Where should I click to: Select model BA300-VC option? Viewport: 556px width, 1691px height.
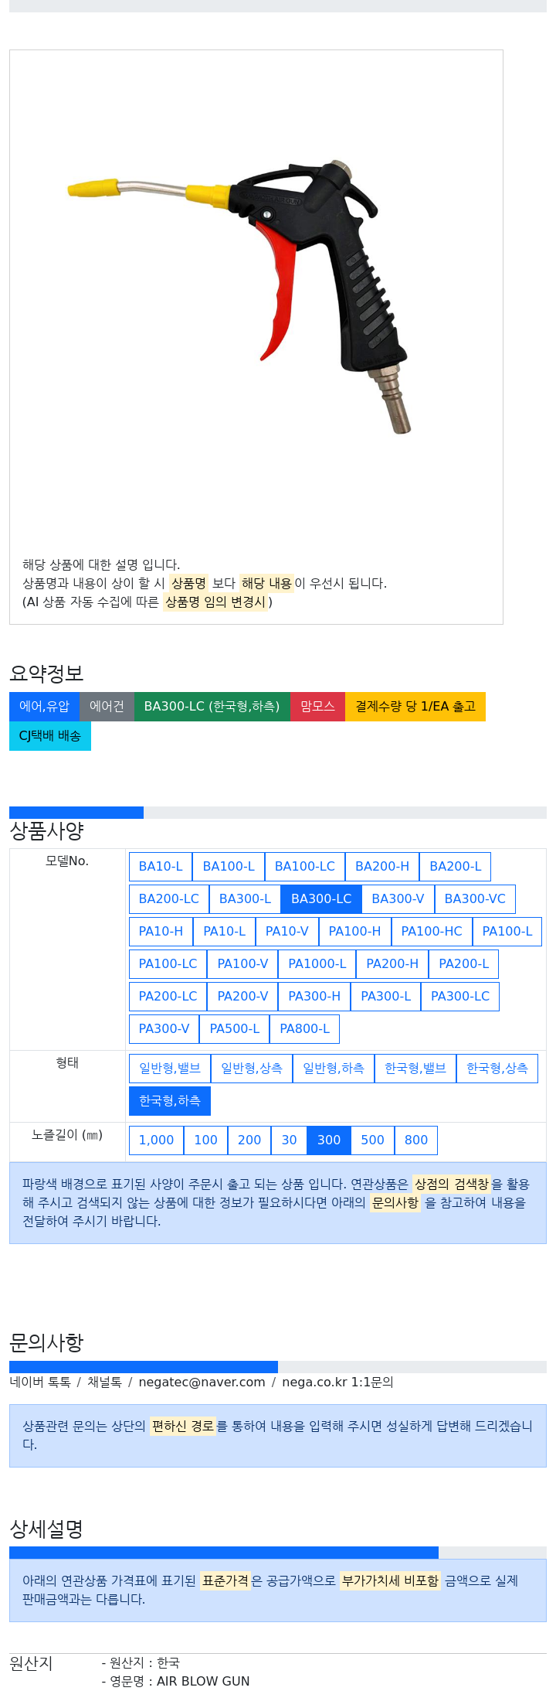pyautogui.click(x=475, y=898)
